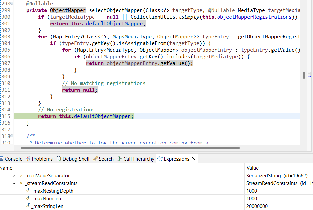Collapse the method fold at line 298
Image resolution: width=313 pixels, height=210 pixels.
[12, 3]
